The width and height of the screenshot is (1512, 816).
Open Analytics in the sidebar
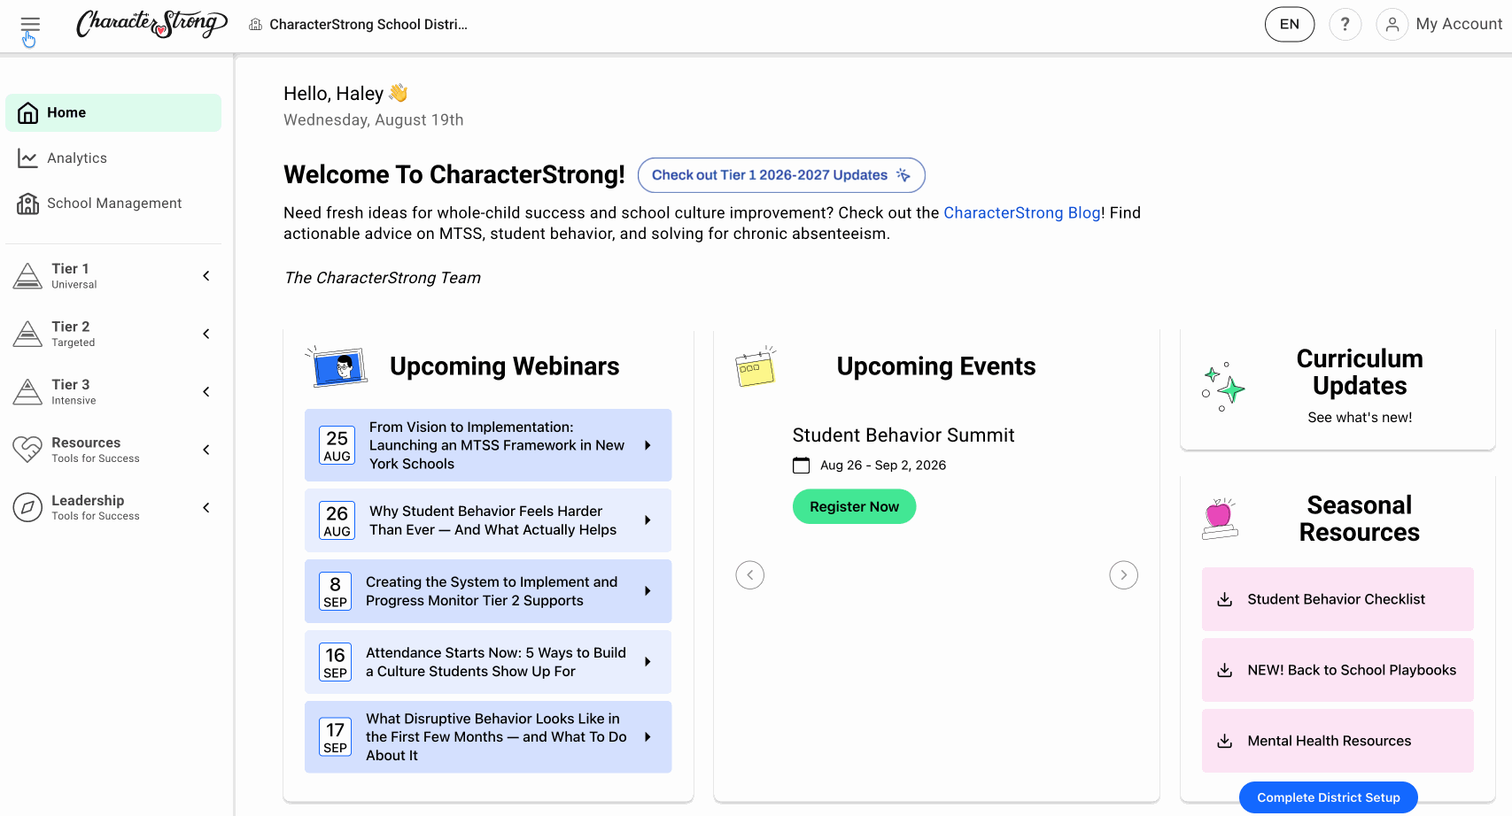coord(113,158)
